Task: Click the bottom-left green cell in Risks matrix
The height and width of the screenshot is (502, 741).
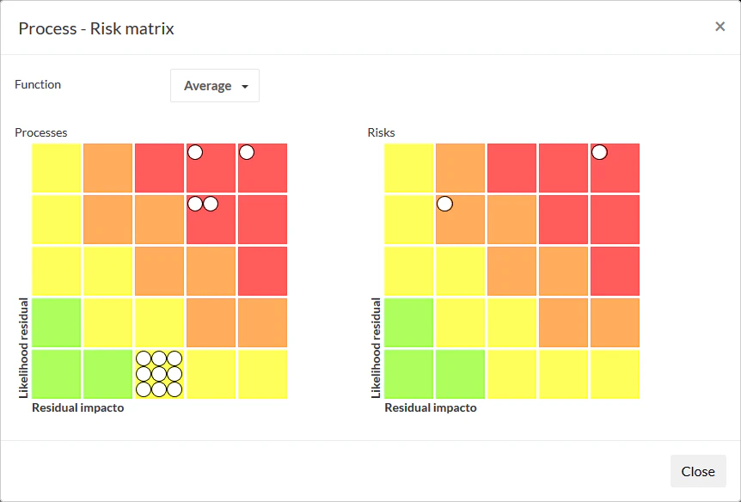Action: click(408, 374)
